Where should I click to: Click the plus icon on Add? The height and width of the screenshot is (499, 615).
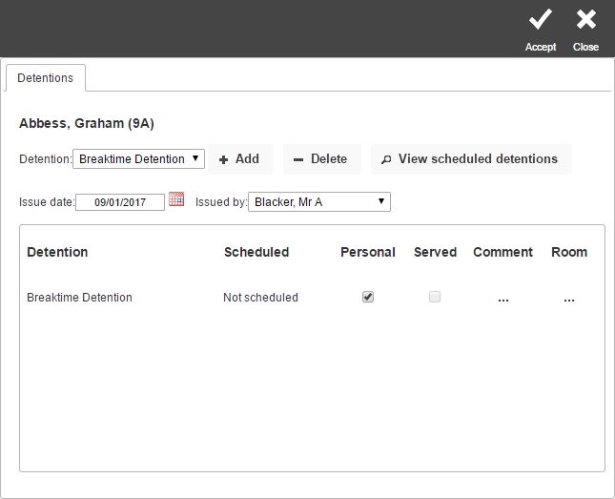pos(223,159)
